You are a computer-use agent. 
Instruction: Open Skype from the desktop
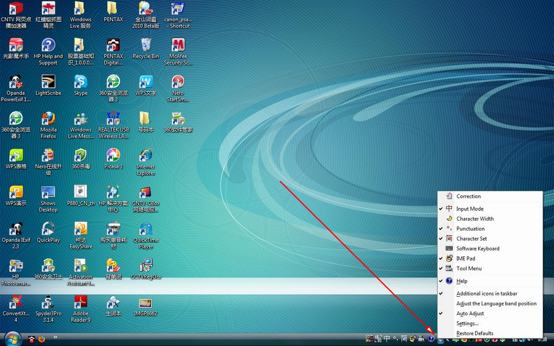tap(81, 85)
